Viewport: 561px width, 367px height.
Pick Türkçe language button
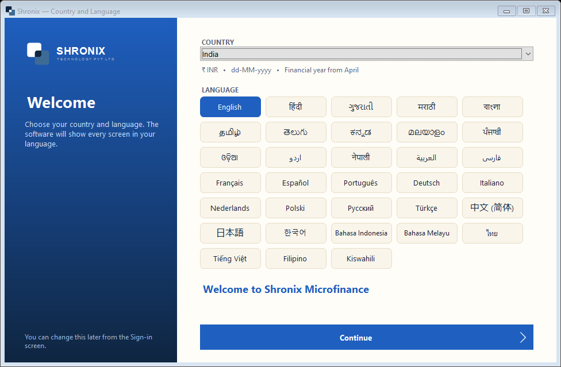tap(427, 208)
